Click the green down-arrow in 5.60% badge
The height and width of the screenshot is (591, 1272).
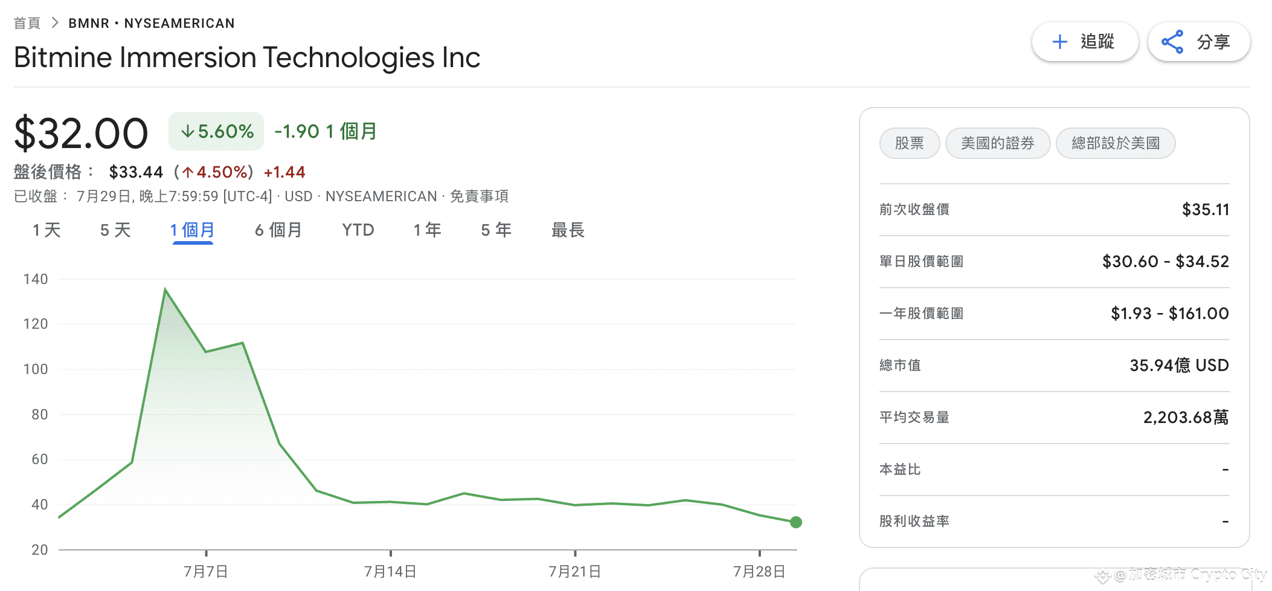(188, 131)
